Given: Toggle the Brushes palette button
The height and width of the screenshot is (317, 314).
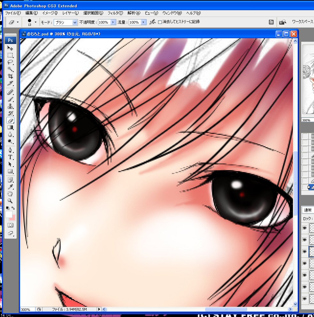Looking at the screenshot, I should (271, 22).
